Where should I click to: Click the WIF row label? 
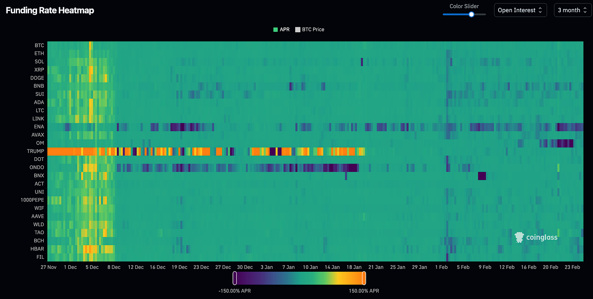(x=40, y=208)
